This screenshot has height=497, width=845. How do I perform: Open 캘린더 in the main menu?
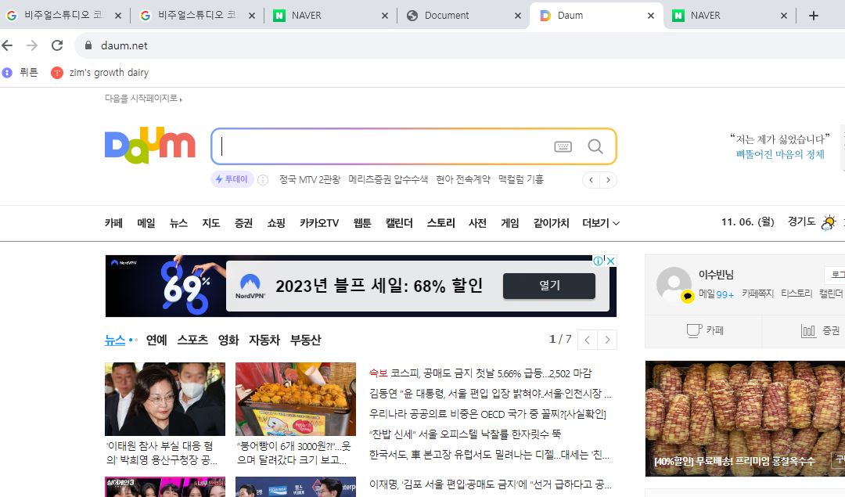tap(399, 222)
